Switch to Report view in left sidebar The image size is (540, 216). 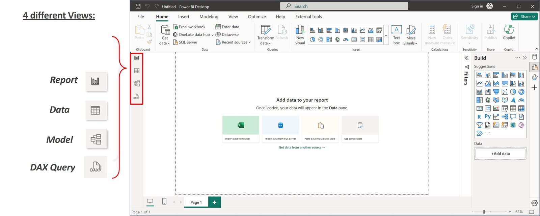coord(137,58)
